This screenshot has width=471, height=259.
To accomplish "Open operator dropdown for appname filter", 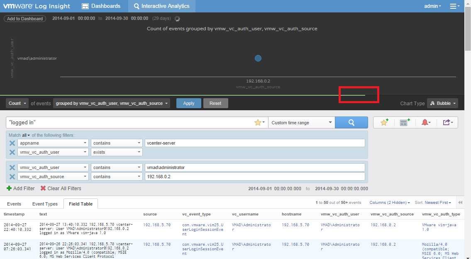I will (117, 143).
